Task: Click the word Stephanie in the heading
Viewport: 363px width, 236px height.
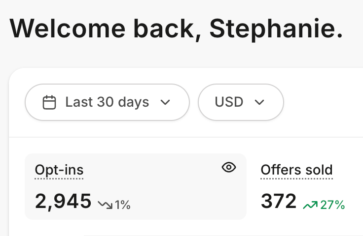Action: click(x=276, y=29)
